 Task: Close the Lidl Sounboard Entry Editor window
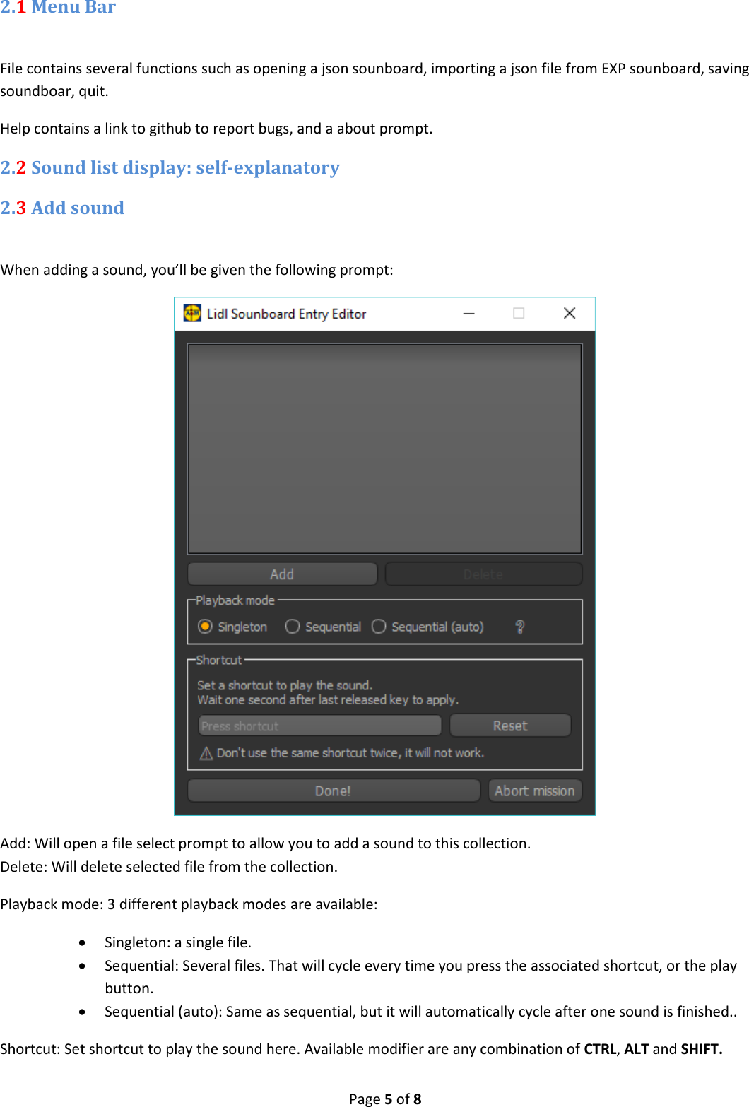[570, 313]
